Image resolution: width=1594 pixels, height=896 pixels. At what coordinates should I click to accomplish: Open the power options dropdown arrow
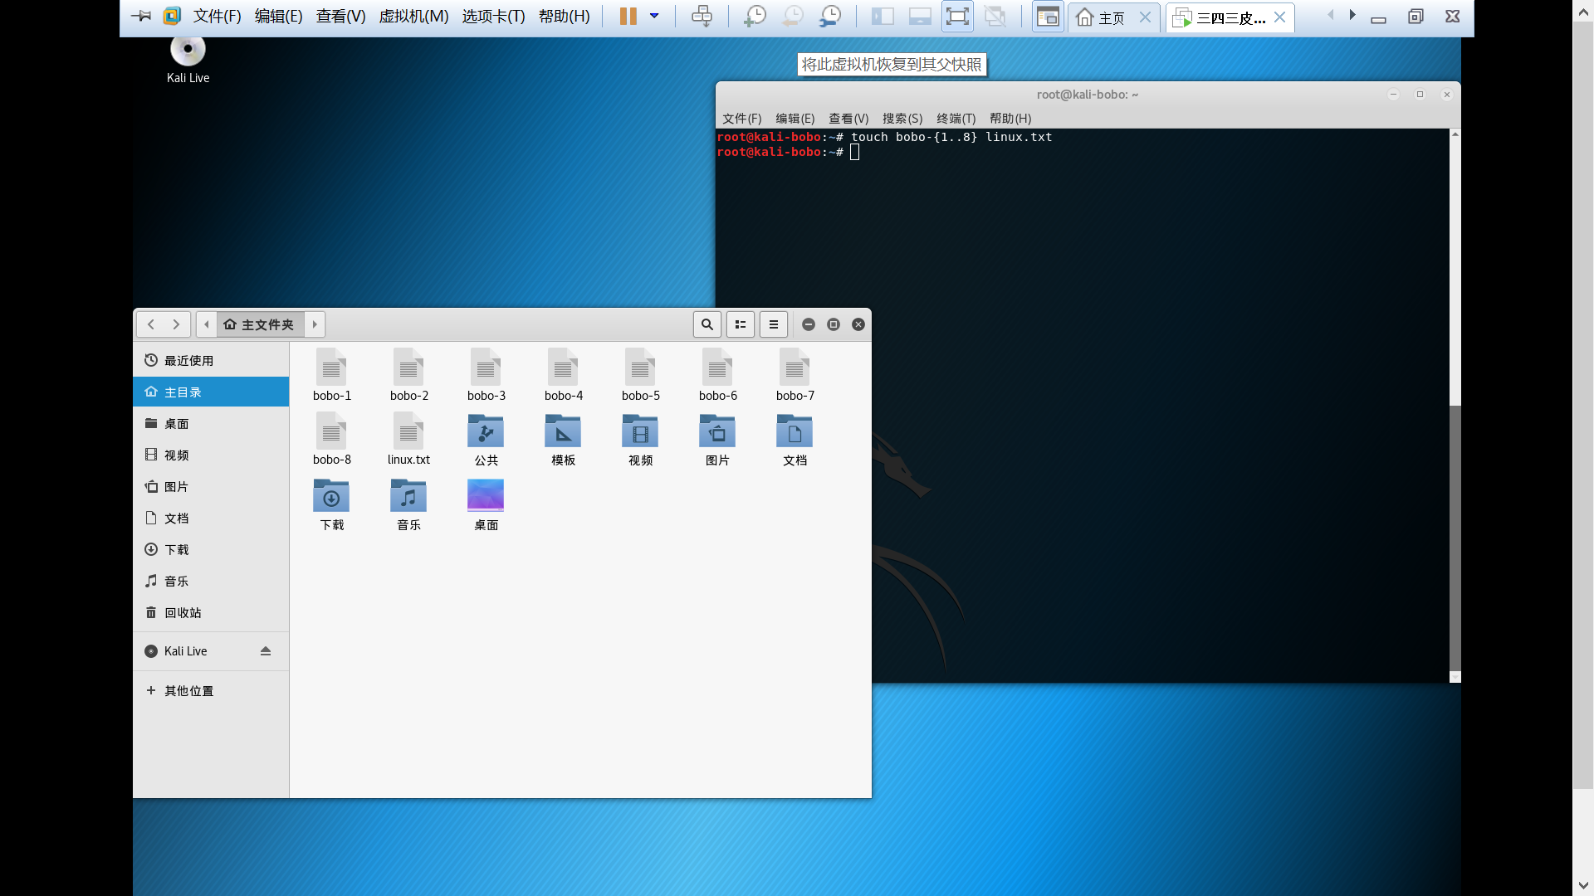(x=654, y=16)
